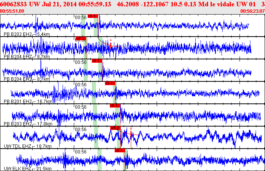Click the end time 00:56:23.07 label
The height and width of the screenshot is (171, 265).
click(252, 11)
